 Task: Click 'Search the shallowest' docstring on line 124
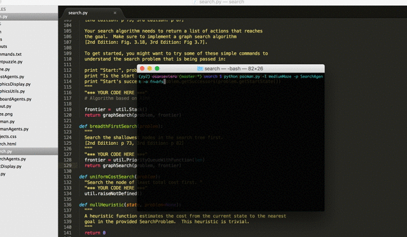tap(111, 137)
